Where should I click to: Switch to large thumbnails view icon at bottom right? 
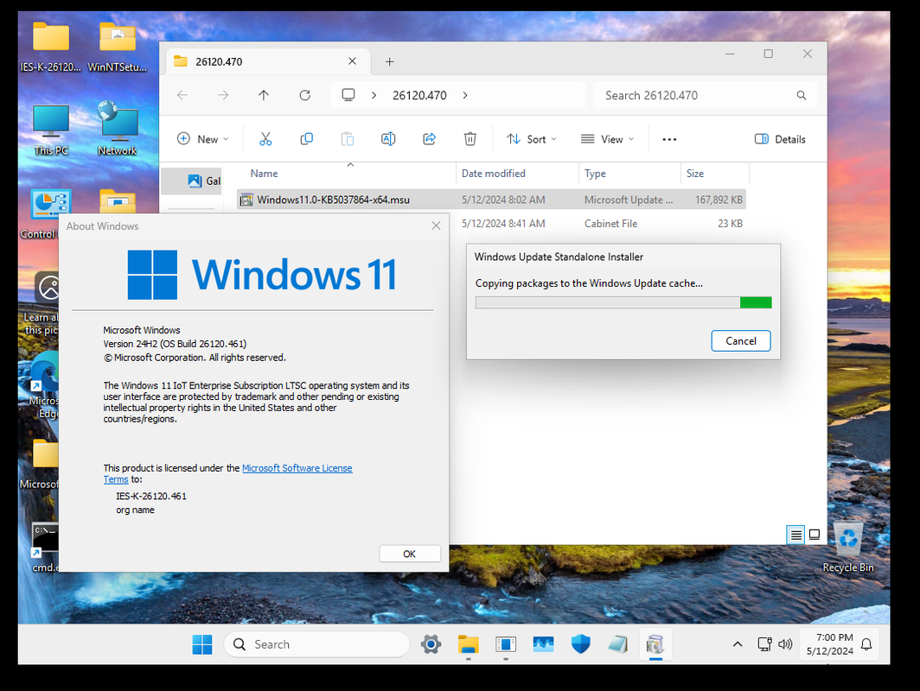coord(815,535)
